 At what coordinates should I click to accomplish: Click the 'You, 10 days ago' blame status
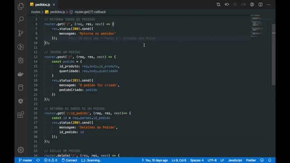pyautogui.click(x=155, y=160)
